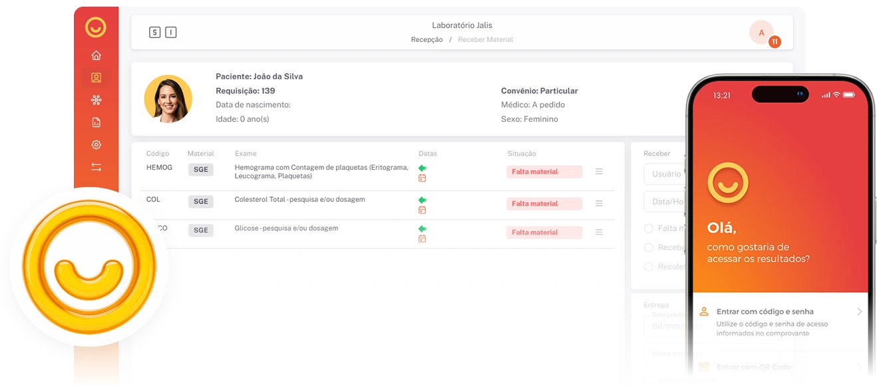
Task: Click SGE material tag in COL row
Action: point(201,201)
